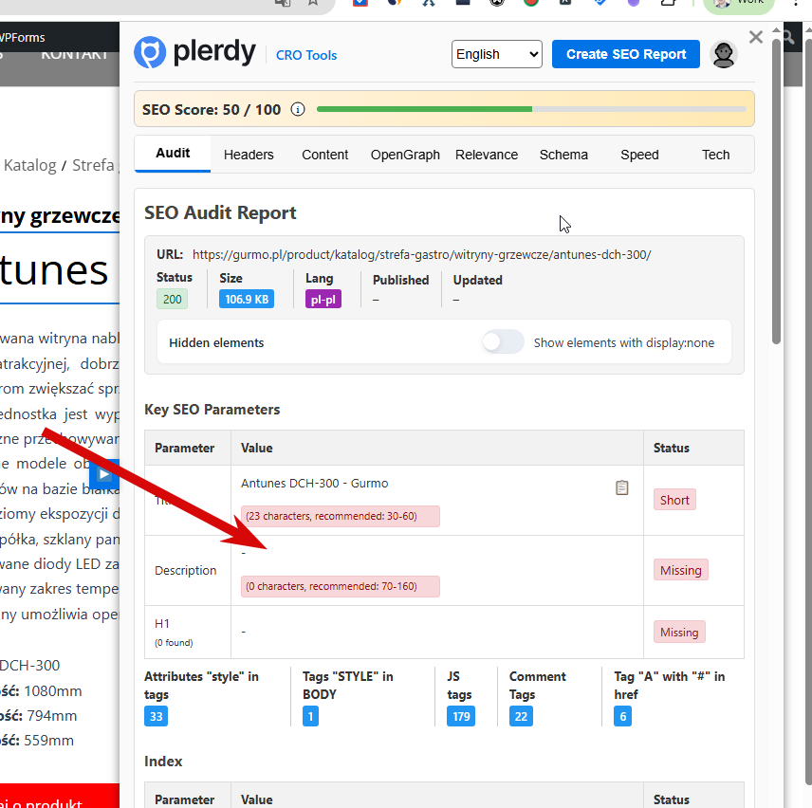Viewport: 812px width, 808px height.
Task: Toggle Show elements with display:none
Action: pyautogui.click(x=503, y=342)
